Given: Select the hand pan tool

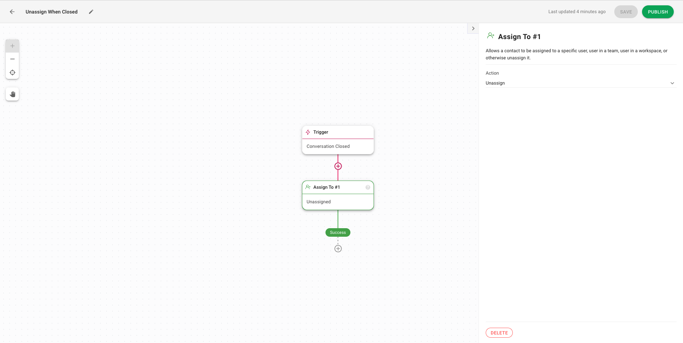Looking at the screenshot, I should (12, 94).
